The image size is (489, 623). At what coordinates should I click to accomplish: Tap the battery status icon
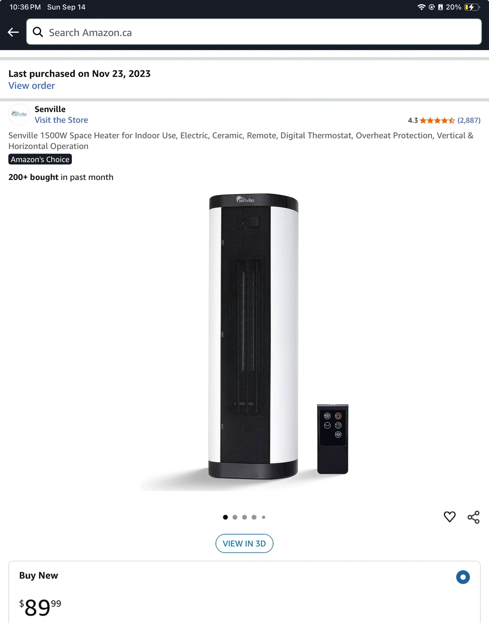click(472, 7)
